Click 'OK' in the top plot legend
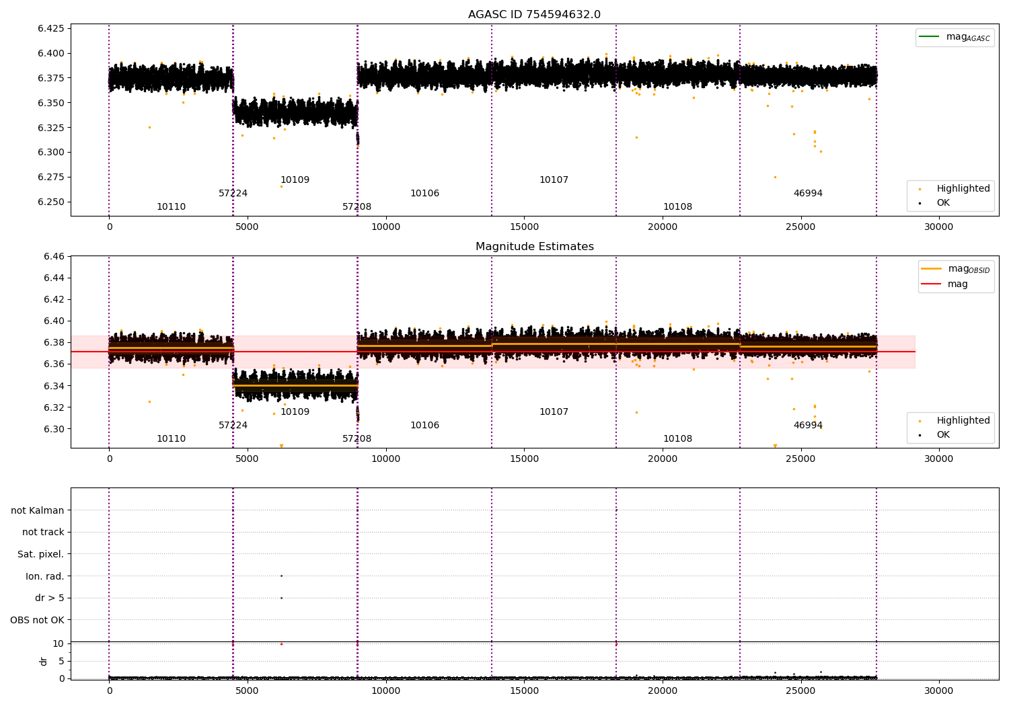The image size is (1009, 706). [x=943, y=203]
